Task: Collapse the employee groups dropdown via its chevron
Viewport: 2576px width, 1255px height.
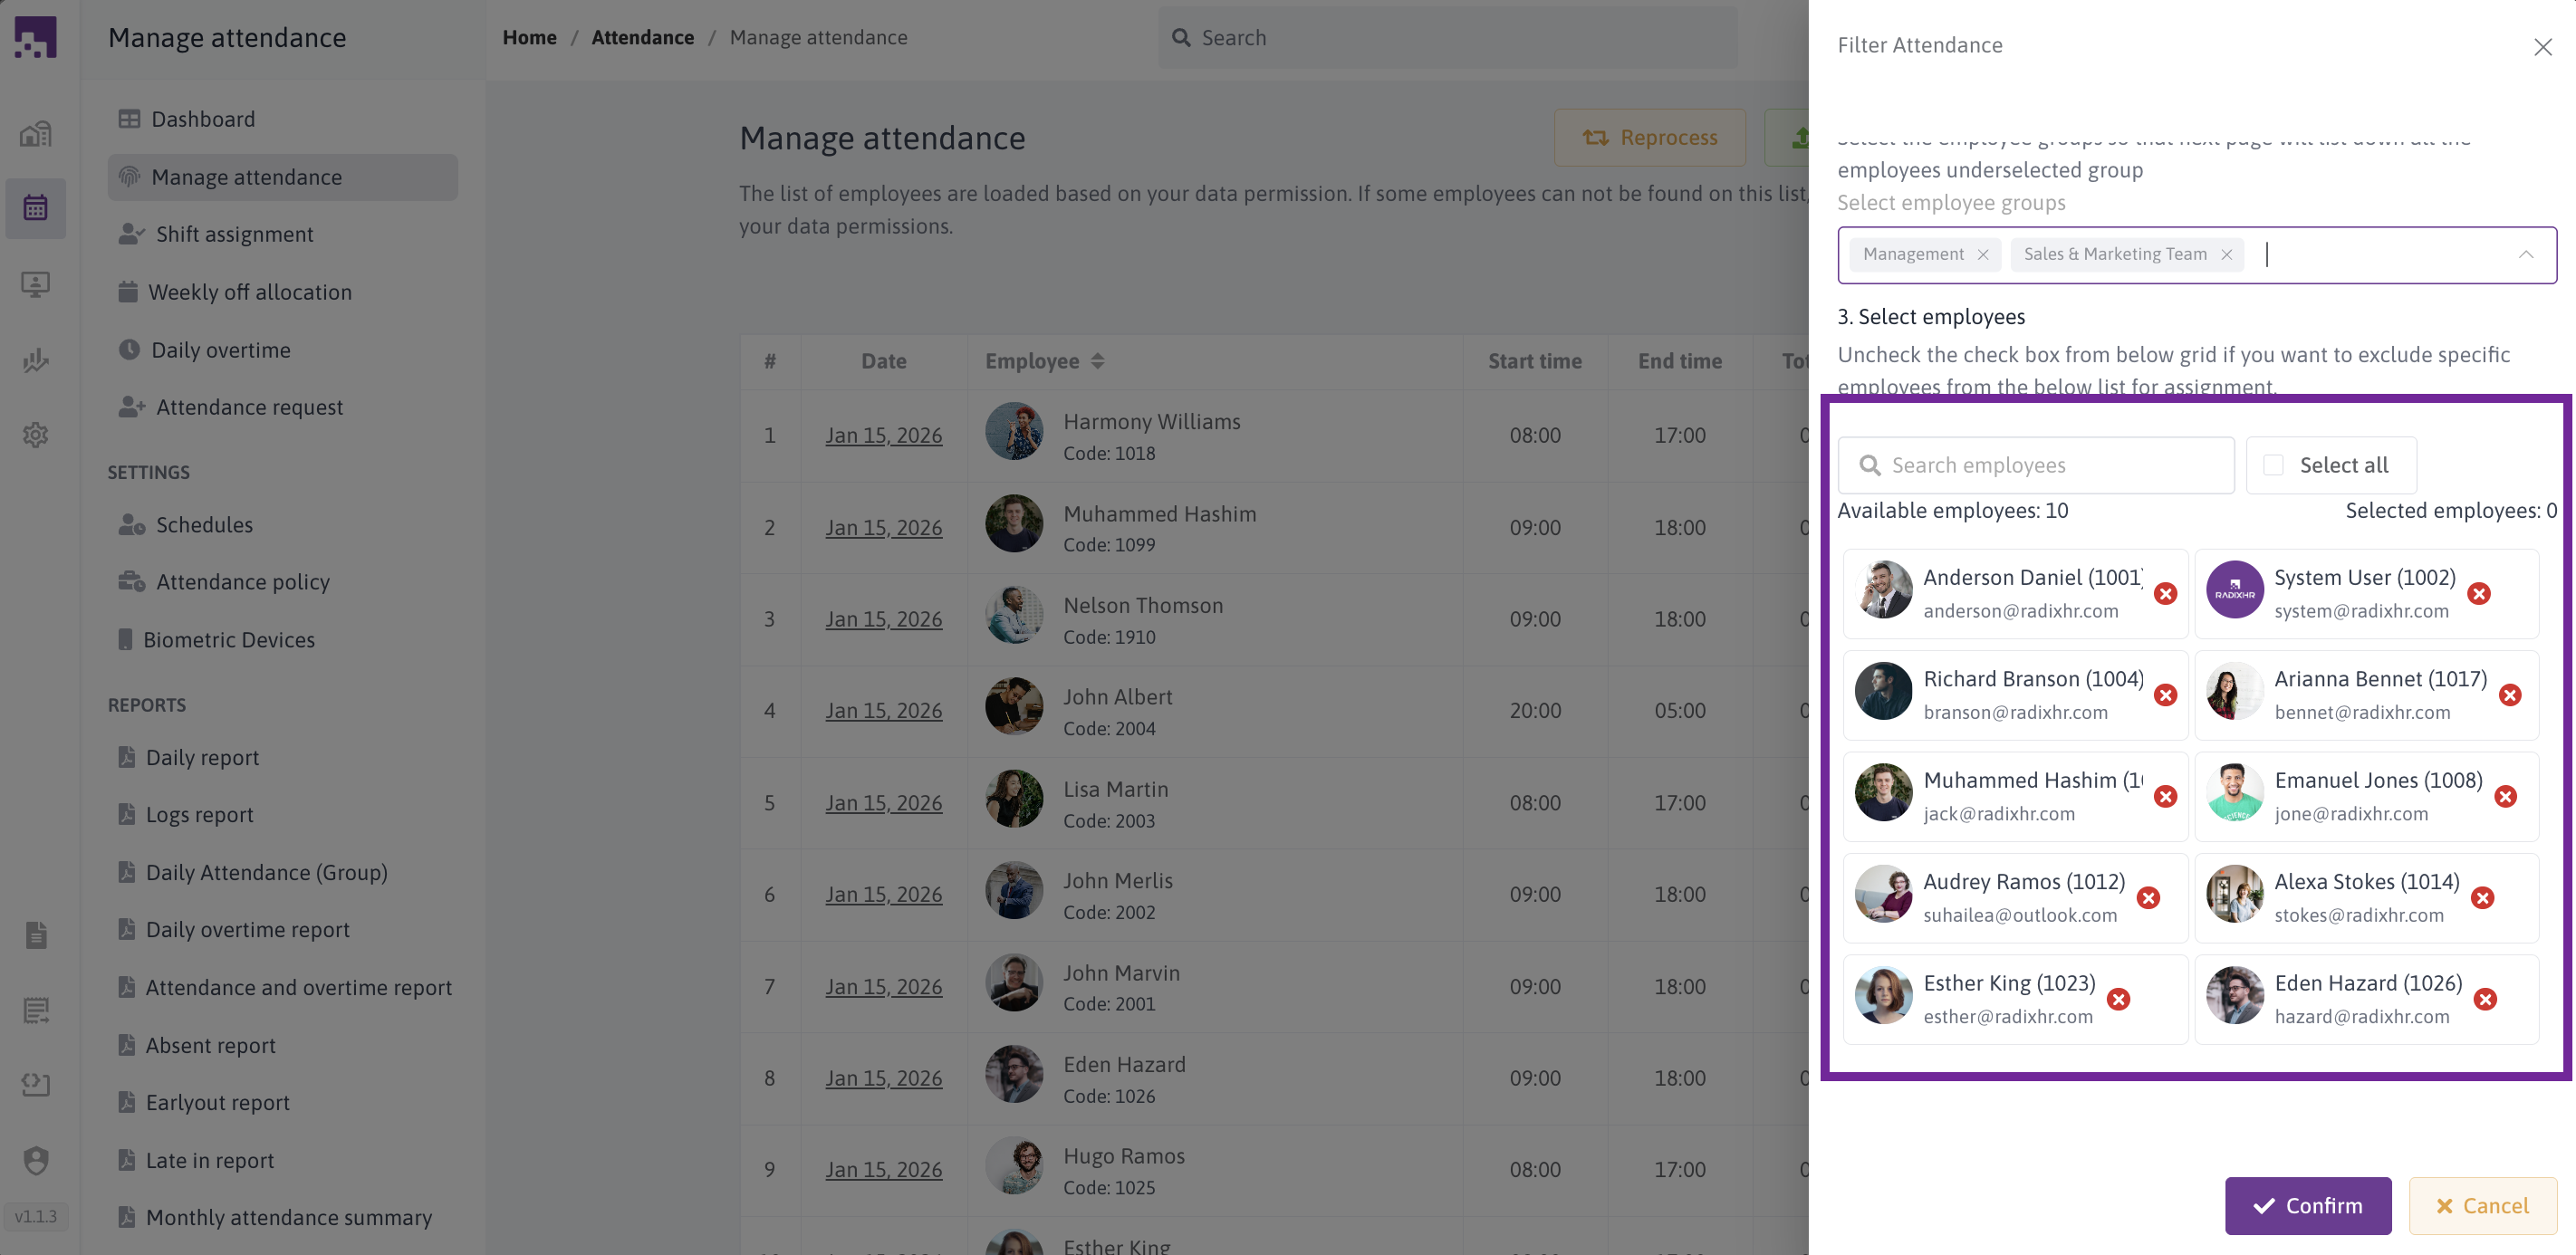Action: point(2527,254)
